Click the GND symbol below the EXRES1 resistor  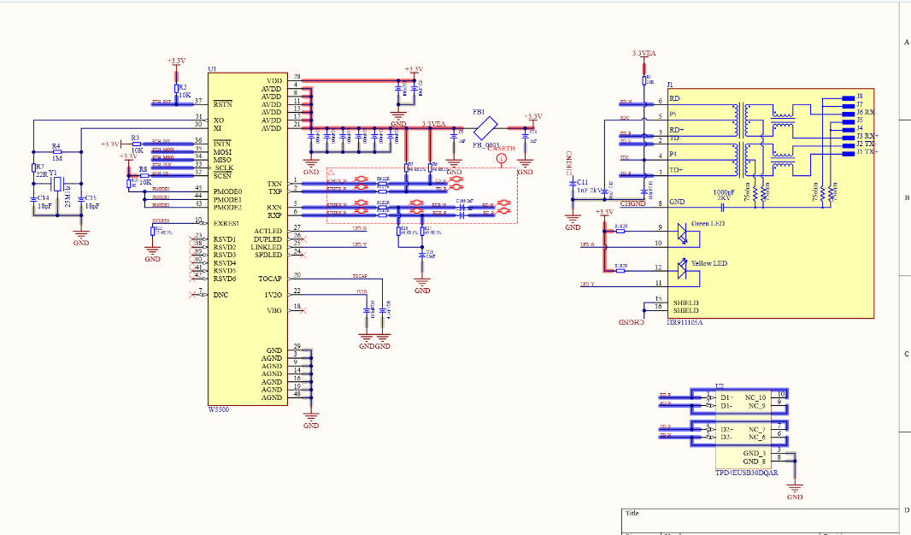(152, 251)
